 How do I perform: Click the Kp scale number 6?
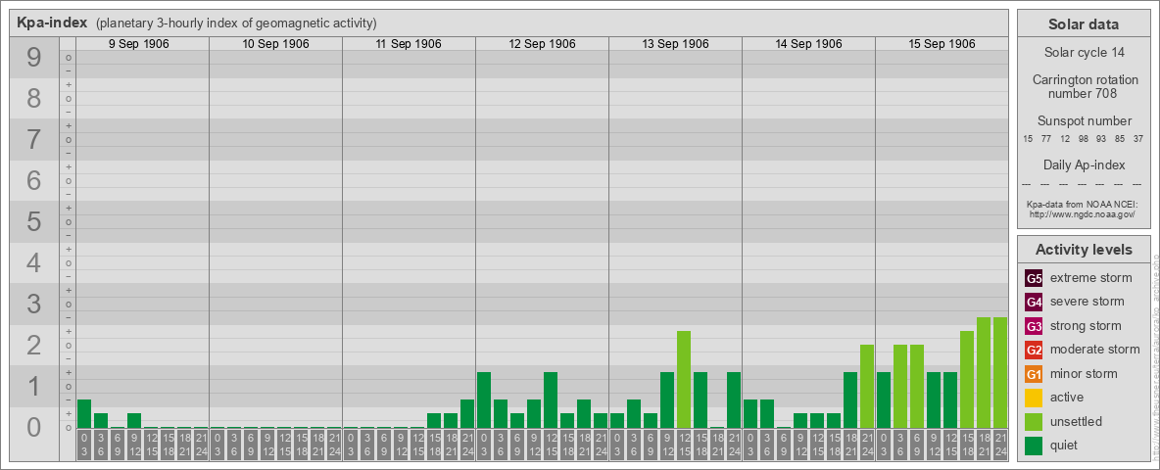pyautogui.click(x=34, y=180)
